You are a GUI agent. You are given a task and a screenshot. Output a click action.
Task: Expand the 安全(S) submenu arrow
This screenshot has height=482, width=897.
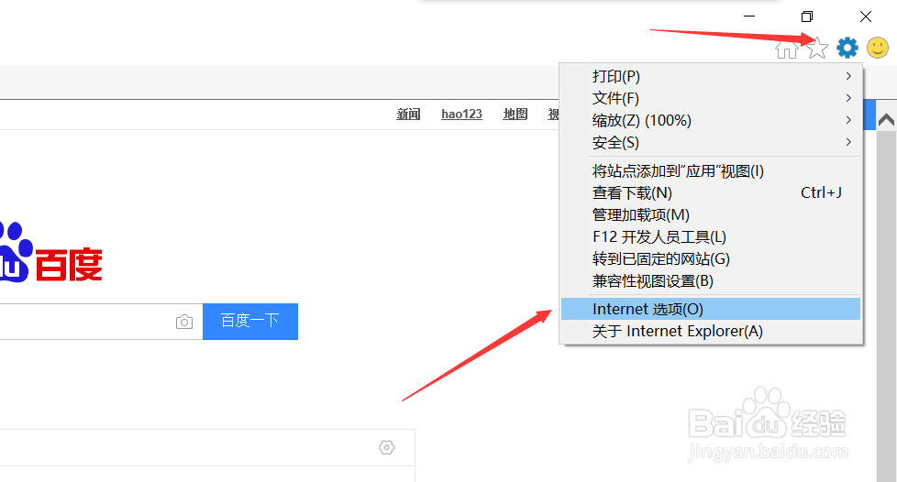[848, 142]
